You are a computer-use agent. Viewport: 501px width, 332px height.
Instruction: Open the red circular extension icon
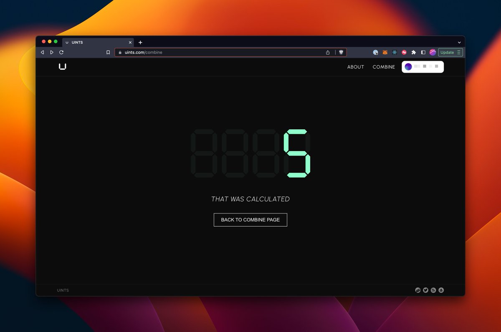pyautogui.click(x=404, y=53)
